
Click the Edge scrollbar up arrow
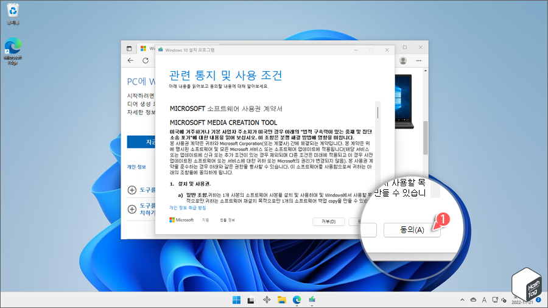(426, 71)
